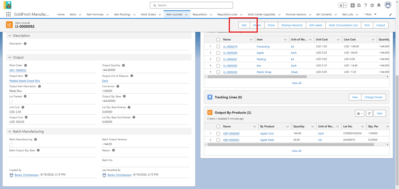Open the Item Lots tab
399x189 pixels.
[x=347, y=14]
